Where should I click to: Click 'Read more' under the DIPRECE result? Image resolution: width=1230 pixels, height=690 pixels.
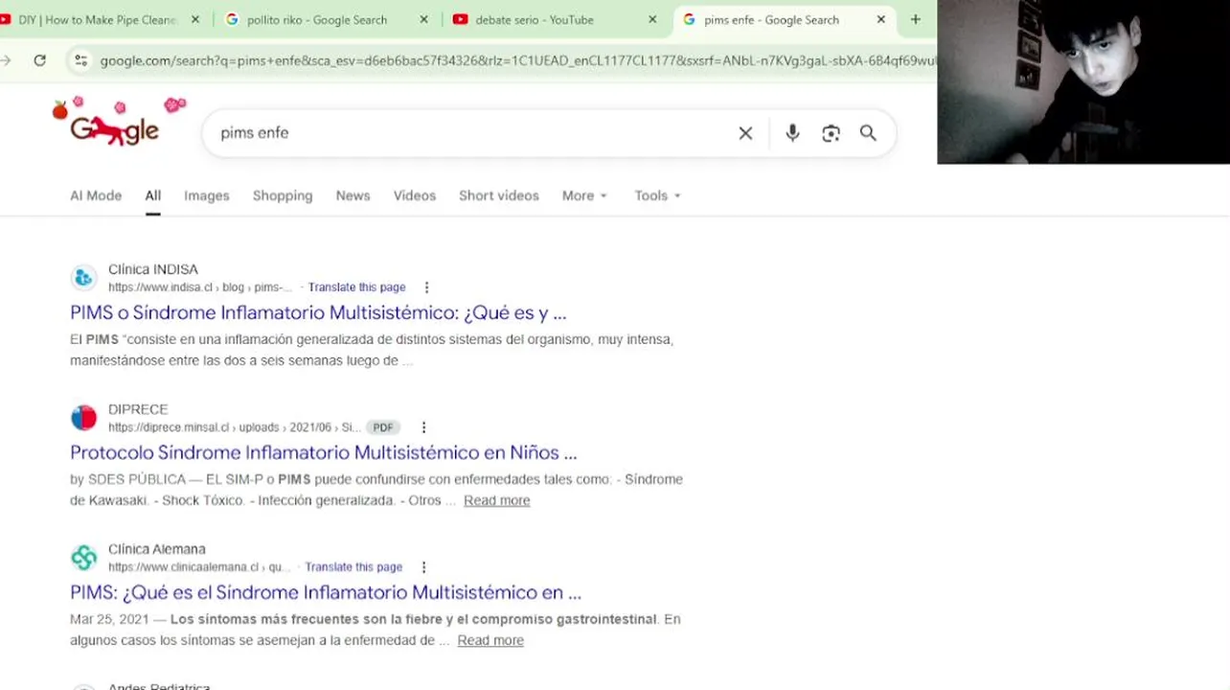tap(496, 500)
